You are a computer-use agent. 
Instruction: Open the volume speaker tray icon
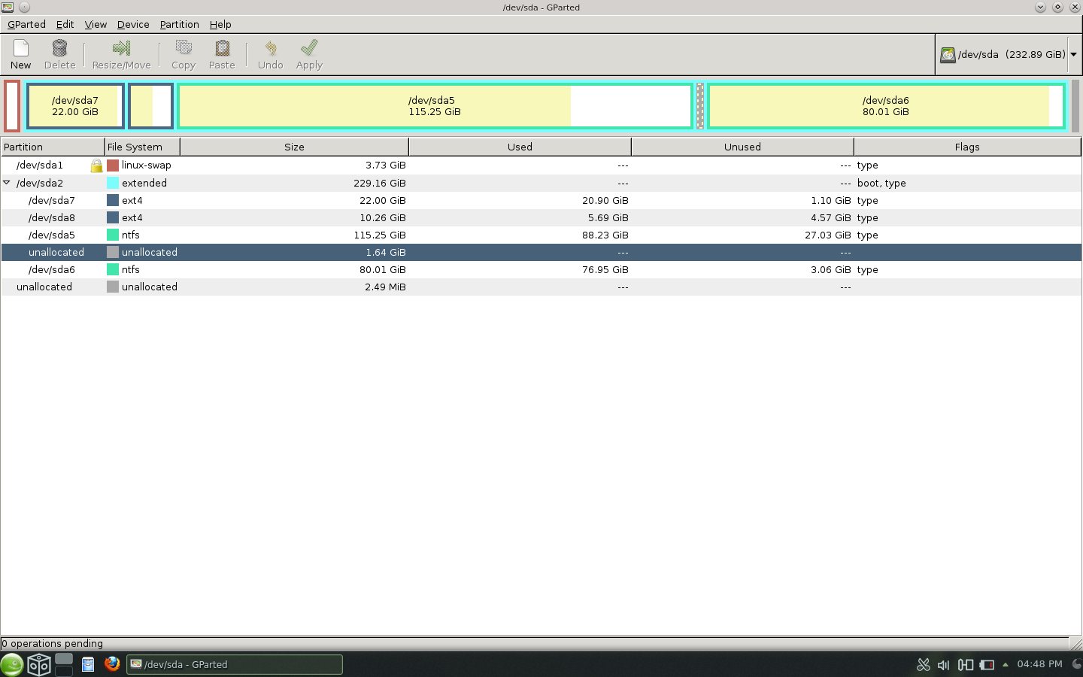tap(944, 664)
